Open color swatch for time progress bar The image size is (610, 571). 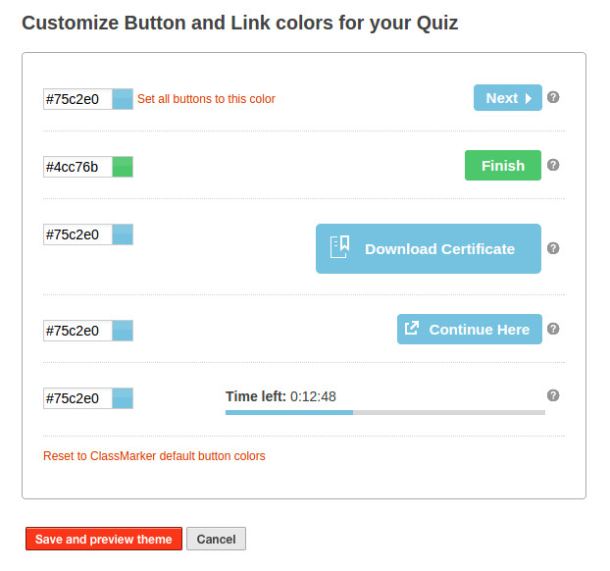[123, 398]
